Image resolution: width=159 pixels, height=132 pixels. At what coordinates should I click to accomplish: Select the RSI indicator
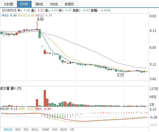(x=26, y=129)
